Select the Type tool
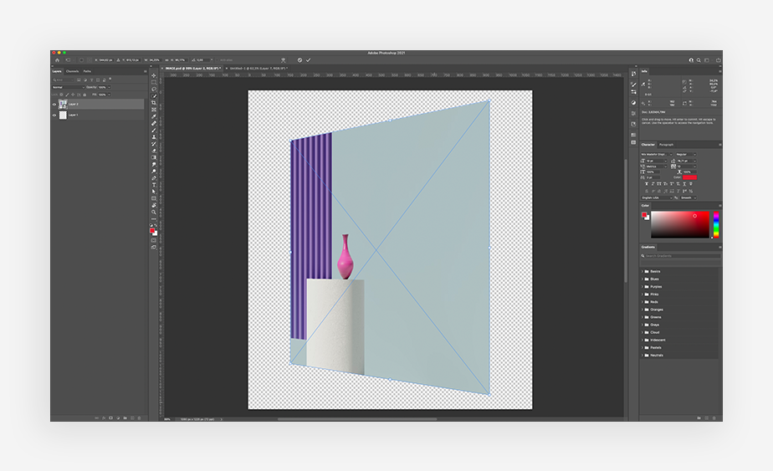 (154, 184)
